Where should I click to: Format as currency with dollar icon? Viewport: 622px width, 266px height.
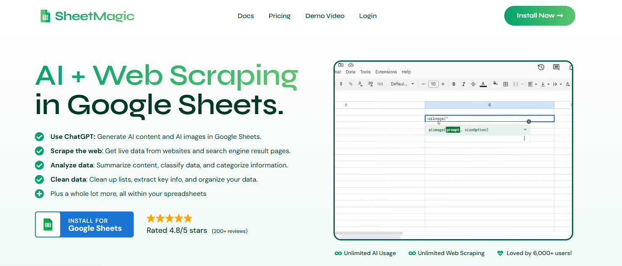tap(341, 84)
